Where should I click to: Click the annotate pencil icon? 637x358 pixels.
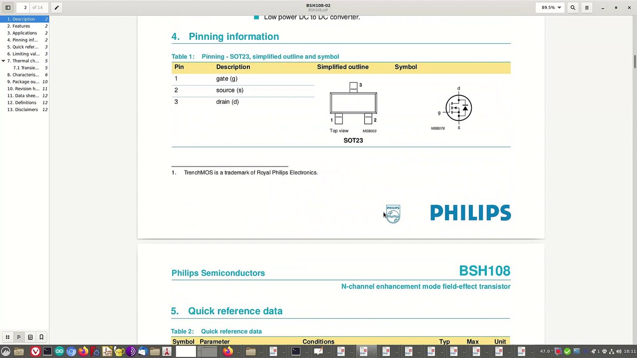56,7
